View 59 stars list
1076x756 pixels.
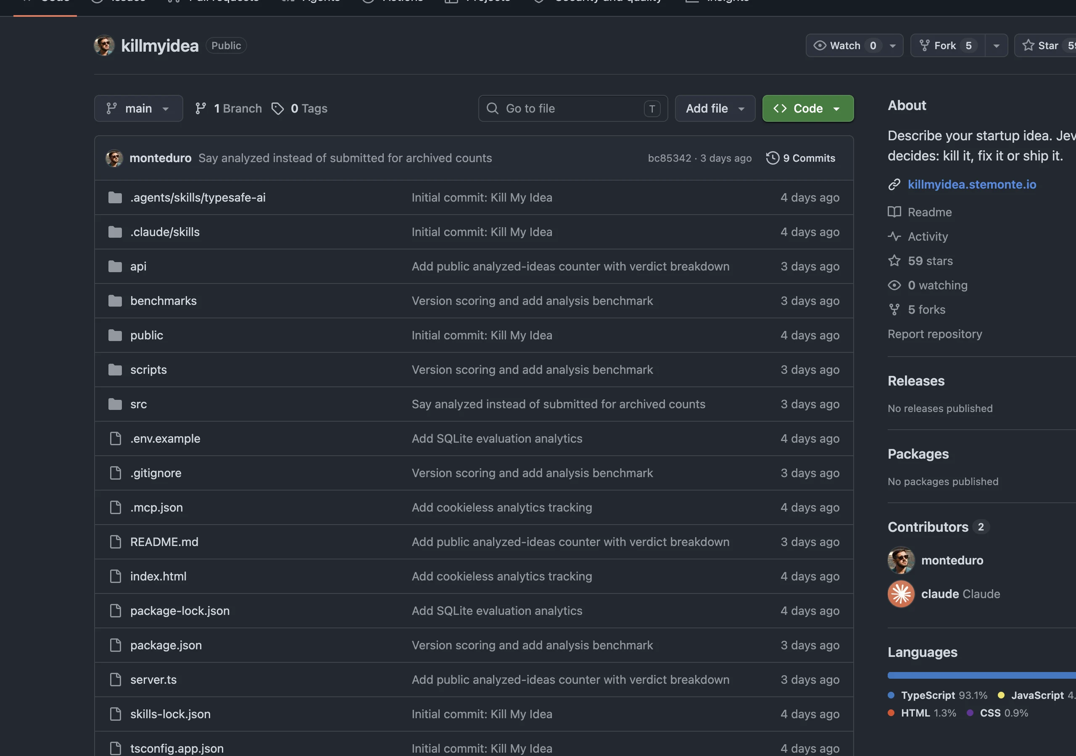930,260
